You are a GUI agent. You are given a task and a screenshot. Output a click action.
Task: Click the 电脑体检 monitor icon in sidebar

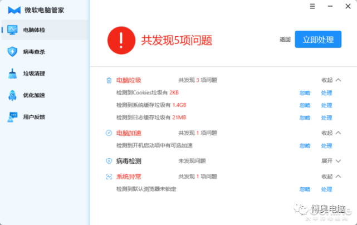pyautogui.click(x=12, y=30)
